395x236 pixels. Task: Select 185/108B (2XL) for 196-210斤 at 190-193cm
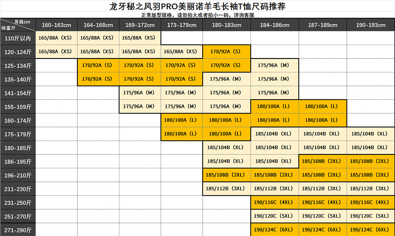tap(371, 175)
